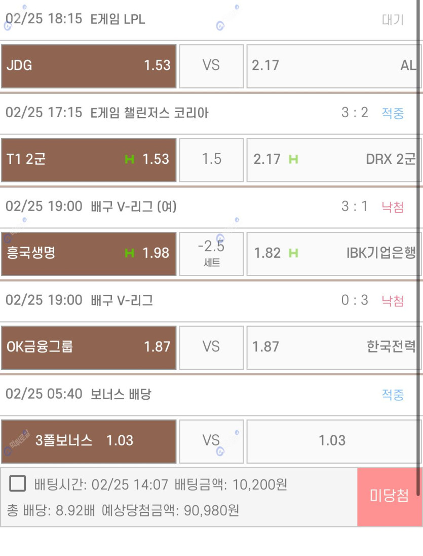Viewport: 423px width, 556px height.
Task: Click the 대기 status label
Action: [x=393, y=19]
